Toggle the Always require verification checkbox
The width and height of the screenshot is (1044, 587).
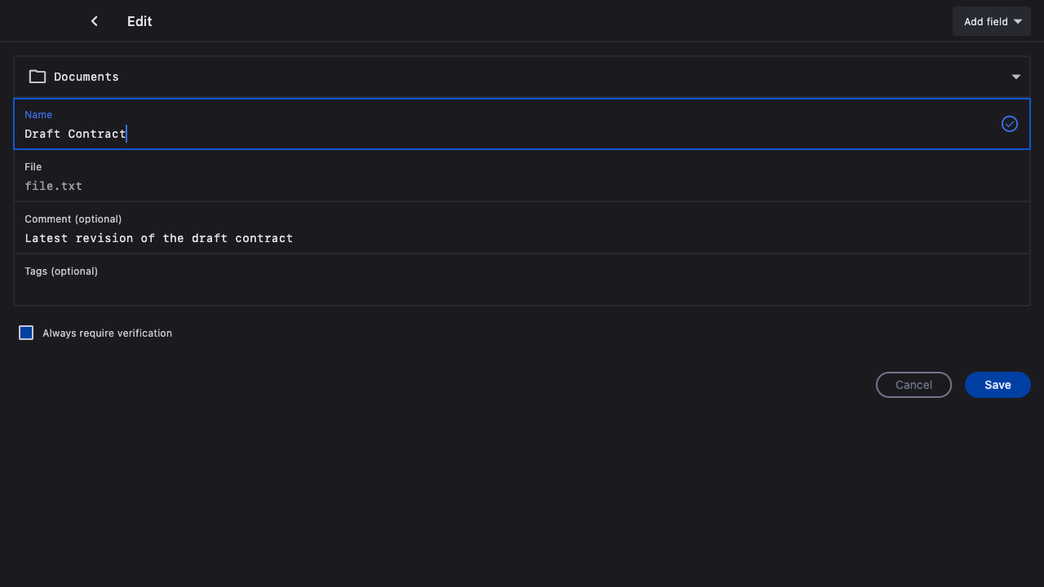(x=26, y=333)
